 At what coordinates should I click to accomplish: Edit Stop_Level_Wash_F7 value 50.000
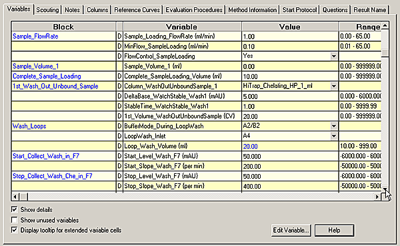click(x=290, y=176)
